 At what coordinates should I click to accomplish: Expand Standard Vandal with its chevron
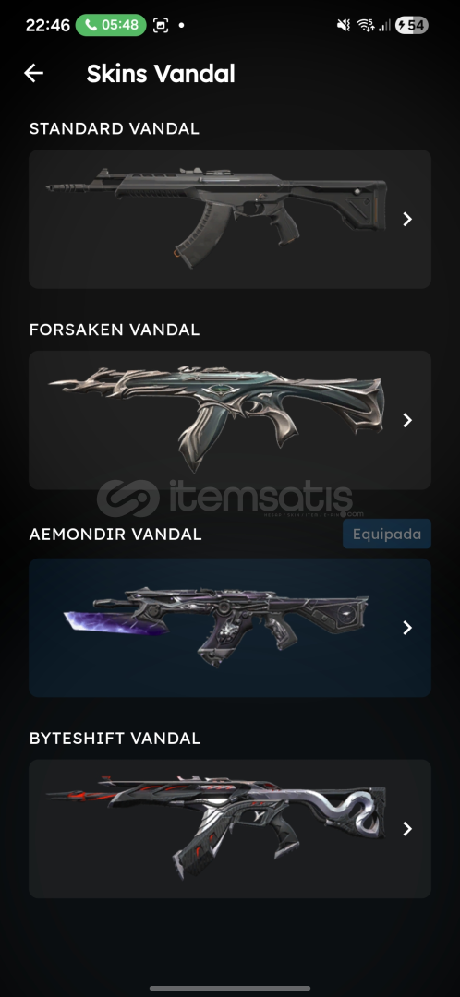pos(407,219)
